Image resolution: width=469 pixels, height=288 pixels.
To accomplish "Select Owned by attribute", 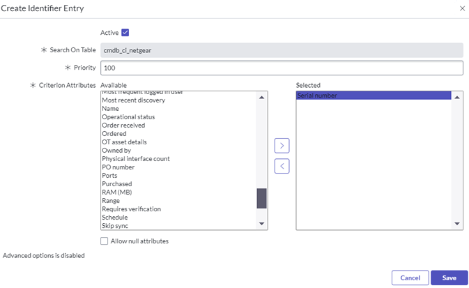I will 116,151.
